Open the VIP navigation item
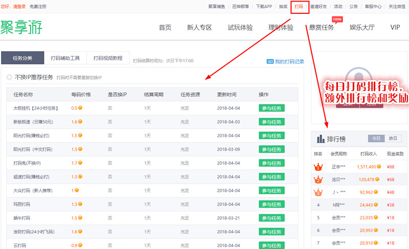Screen dimensions: 409x249 [395, 28]
